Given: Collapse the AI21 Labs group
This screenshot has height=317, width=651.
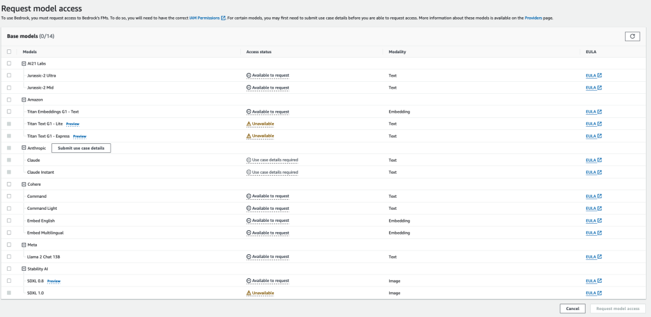Looking at the screenshot, I should pos(24,63).
